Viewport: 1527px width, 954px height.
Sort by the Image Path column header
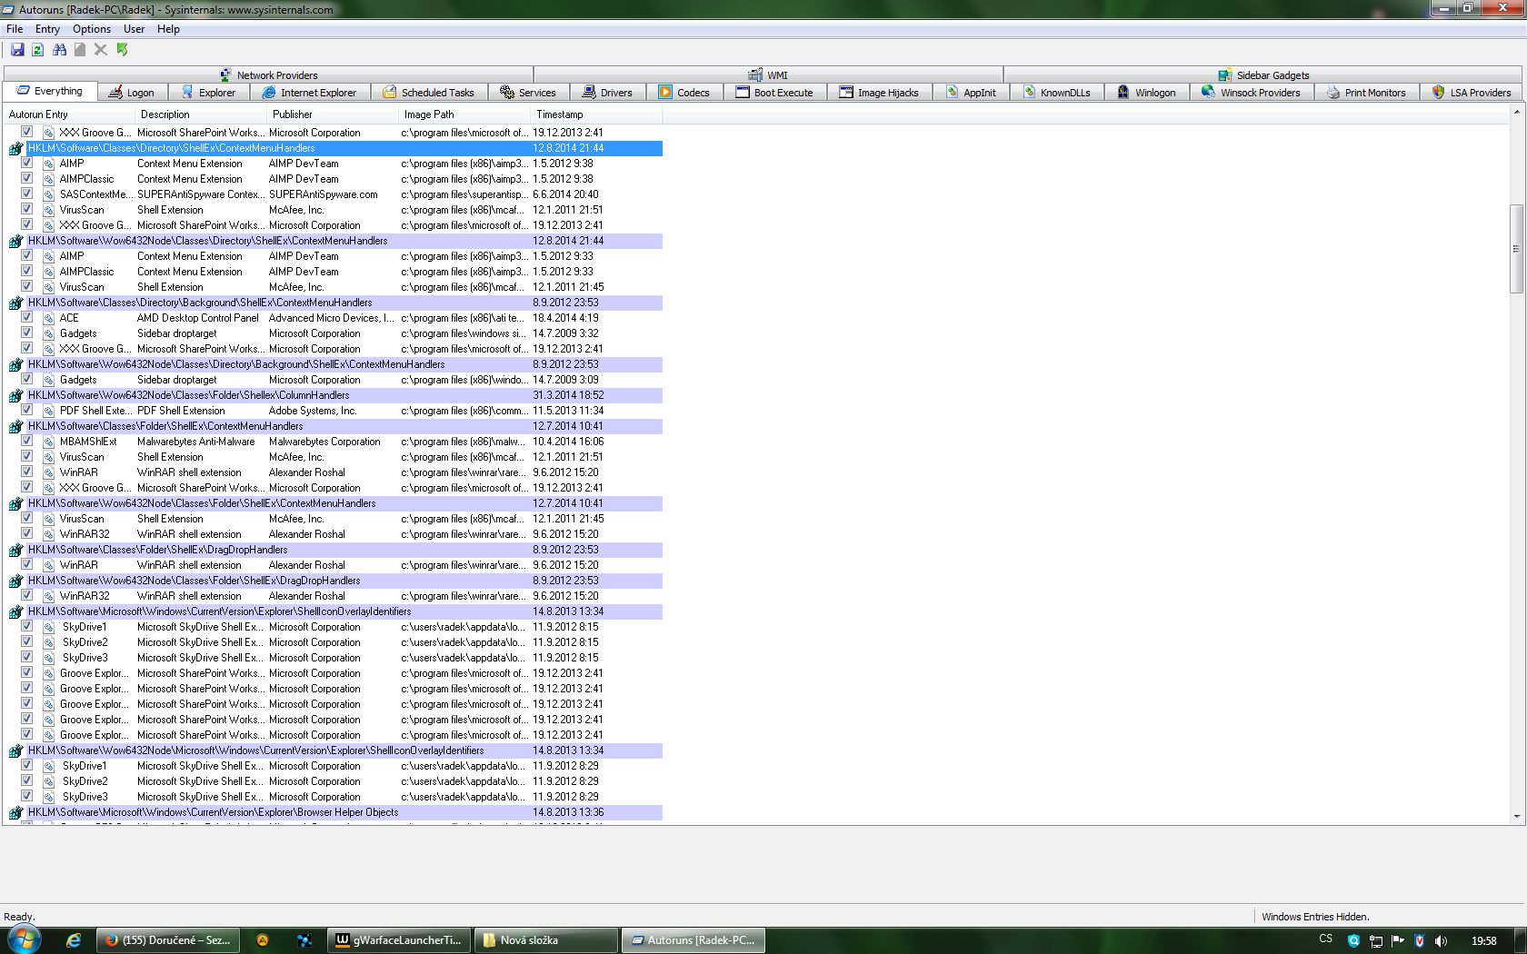[465, 114]
